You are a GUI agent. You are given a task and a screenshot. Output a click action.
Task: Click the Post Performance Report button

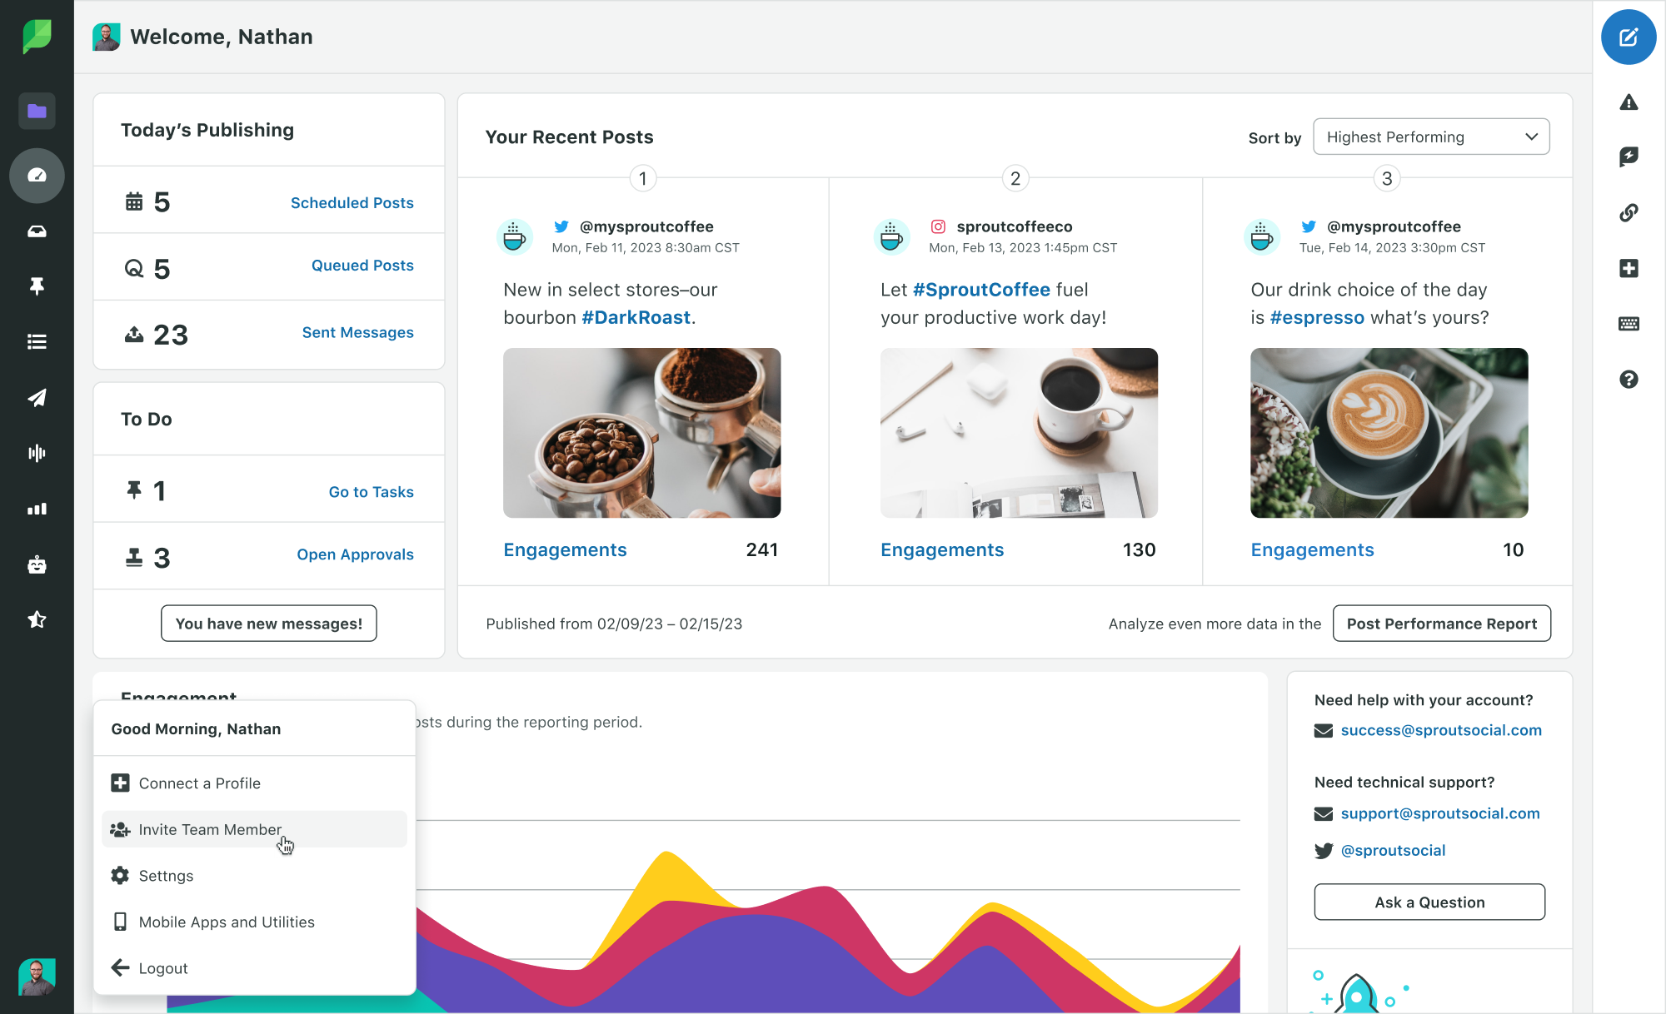coord(1441,623)
